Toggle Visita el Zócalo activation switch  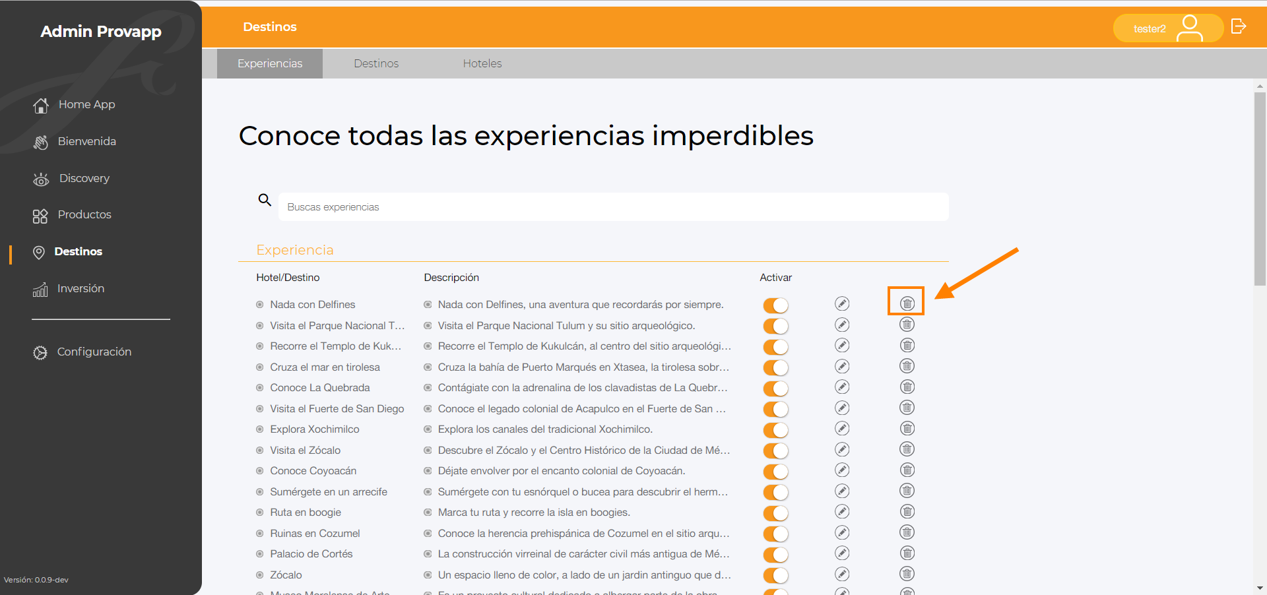click(776, 451)
